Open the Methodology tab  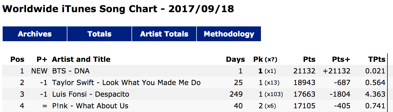tap(229, 34)
